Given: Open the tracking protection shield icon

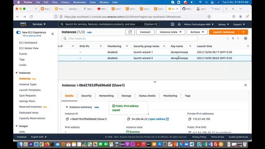Looking at the screenshot, I should click(x=56, y=17).
